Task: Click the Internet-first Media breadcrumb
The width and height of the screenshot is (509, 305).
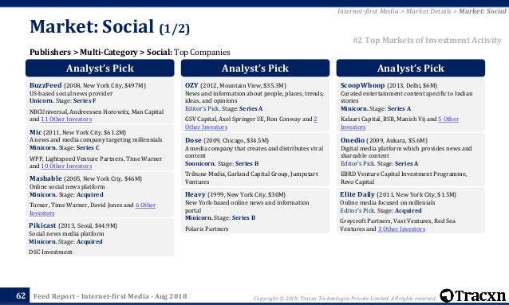Action: (368, 11)
